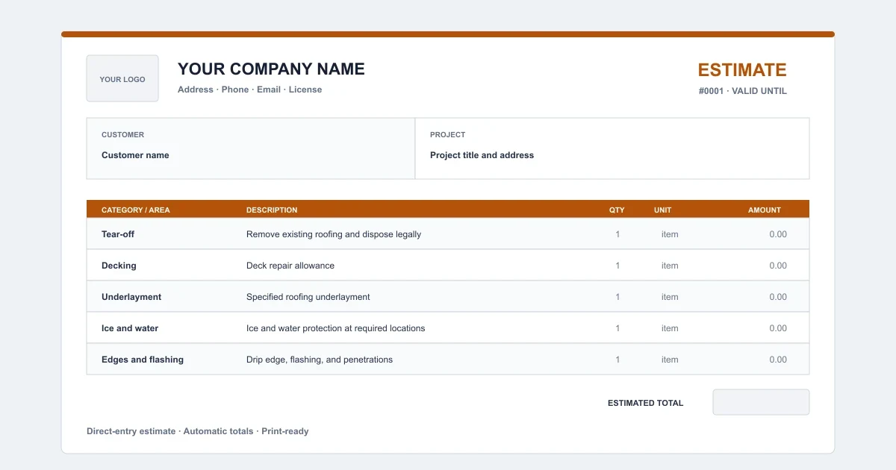Image resolution: width=896 pixels, height=470 pixels.
Task: Click the orange ESTIMATE title
Action: [742, 70]
